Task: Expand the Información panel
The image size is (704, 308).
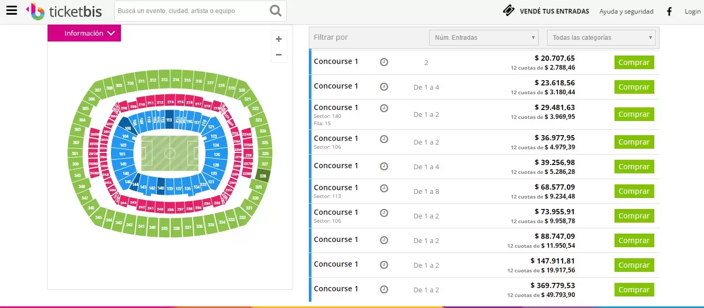Action: pos(84,34)
